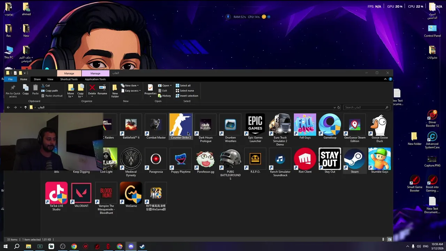
Task: Create a New folder from ribbon
Action: (115, 91)
